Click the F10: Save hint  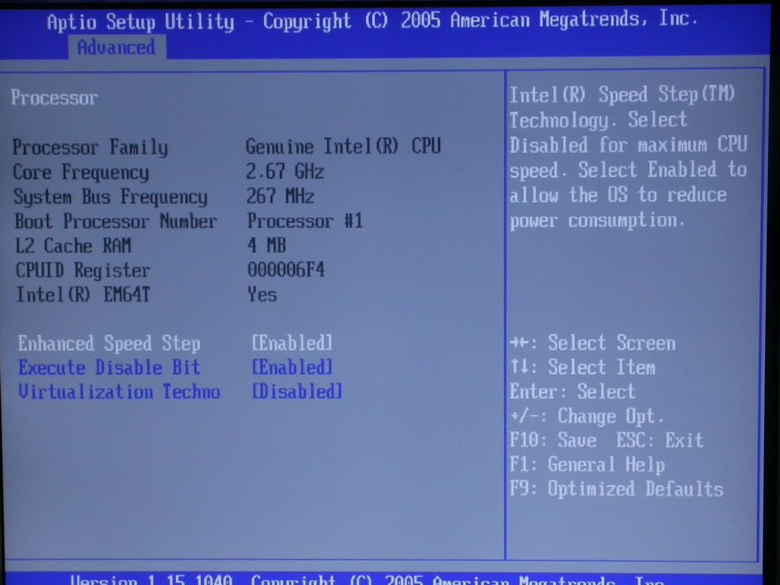pyautogui.click(x=553, y=440)
